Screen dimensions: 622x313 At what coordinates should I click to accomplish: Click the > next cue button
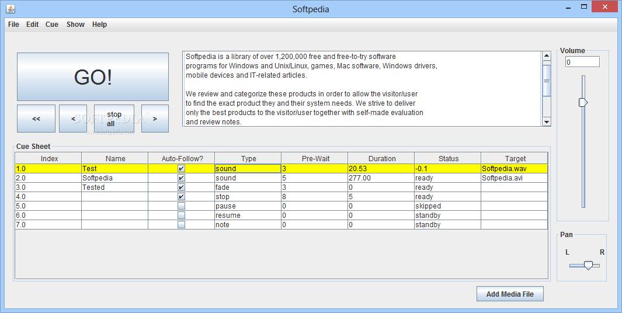pyautogui.click(x=155, y=119)
